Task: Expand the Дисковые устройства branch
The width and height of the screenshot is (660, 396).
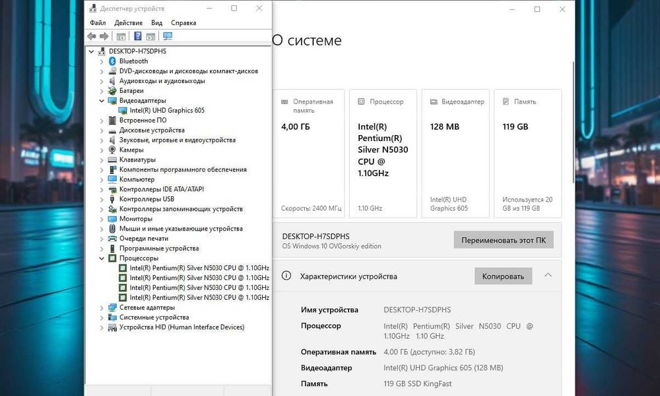Action: click(x=102, y=130)
